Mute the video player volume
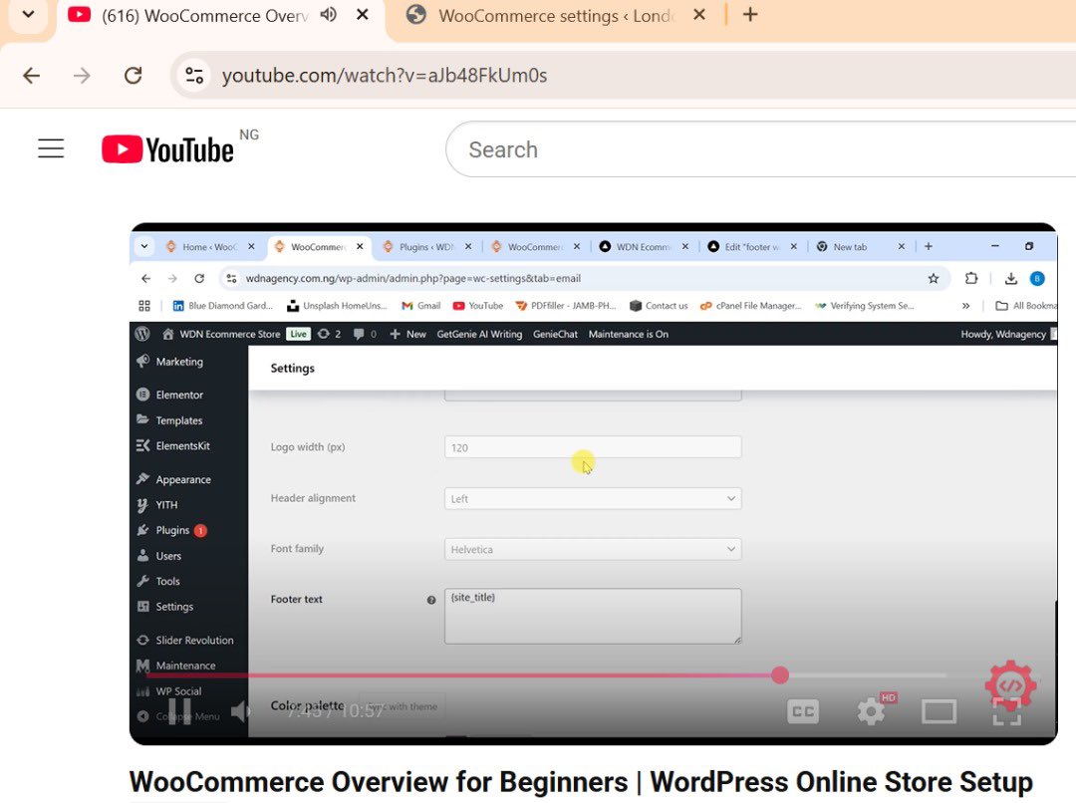Image resolution: width=1076 pixels, height=803 pixels. (x=239, y=711)
